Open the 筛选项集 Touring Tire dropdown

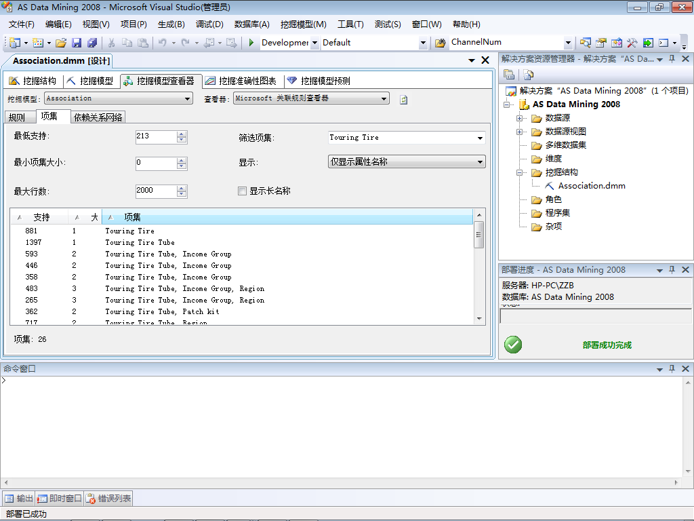coord(480,138)
